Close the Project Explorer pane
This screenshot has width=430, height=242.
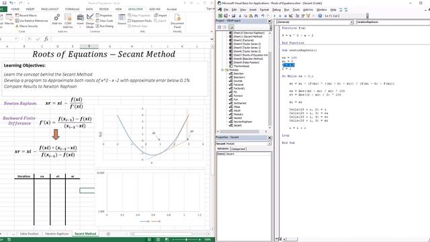point(269,21)
